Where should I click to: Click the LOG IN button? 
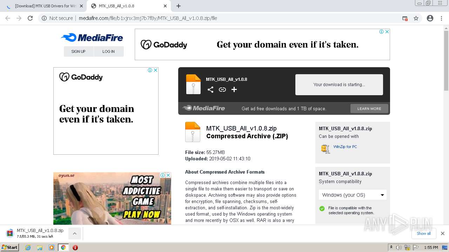108,51
